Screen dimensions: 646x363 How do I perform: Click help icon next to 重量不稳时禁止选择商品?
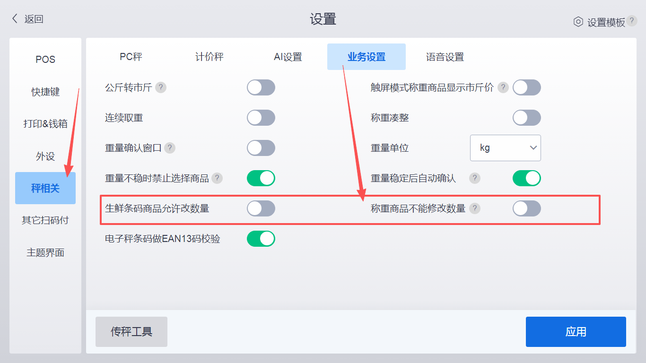tap(217, 178)
